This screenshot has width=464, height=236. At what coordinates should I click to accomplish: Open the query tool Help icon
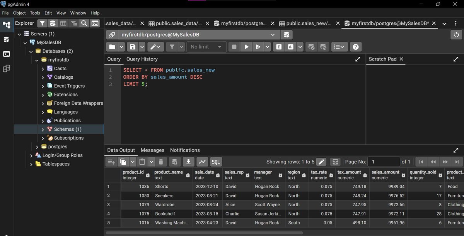356,47
